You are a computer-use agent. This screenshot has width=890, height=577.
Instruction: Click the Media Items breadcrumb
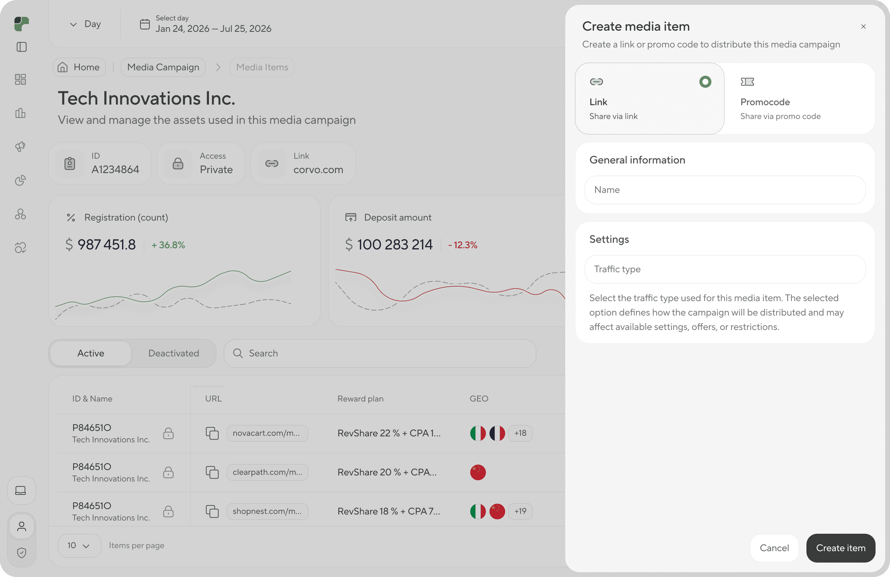pos(262,67)
